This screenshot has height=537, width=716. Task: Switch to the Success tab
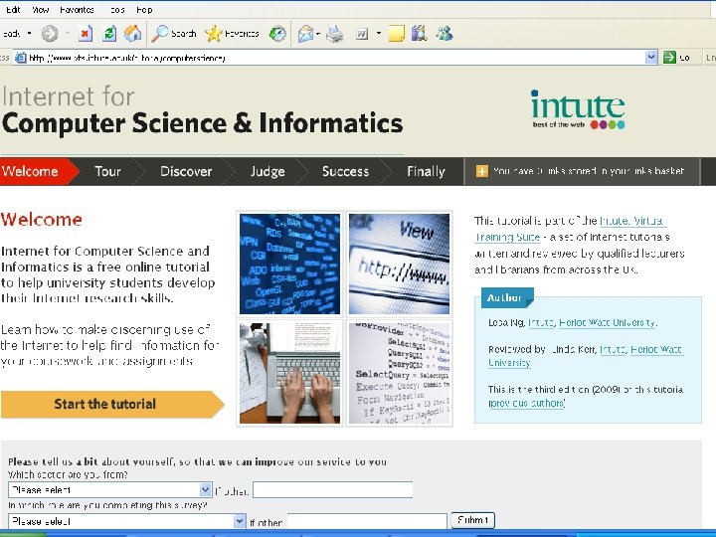(x=345, y=171)
